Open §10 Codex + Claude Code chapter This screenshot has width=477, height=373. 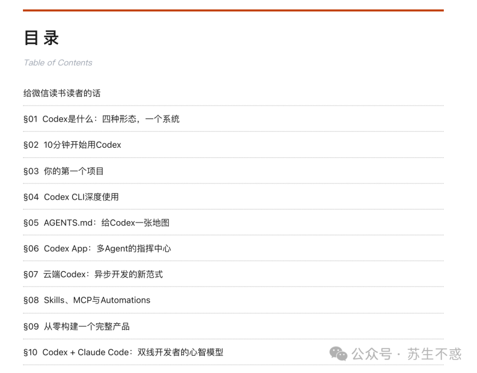pos(123,352)
